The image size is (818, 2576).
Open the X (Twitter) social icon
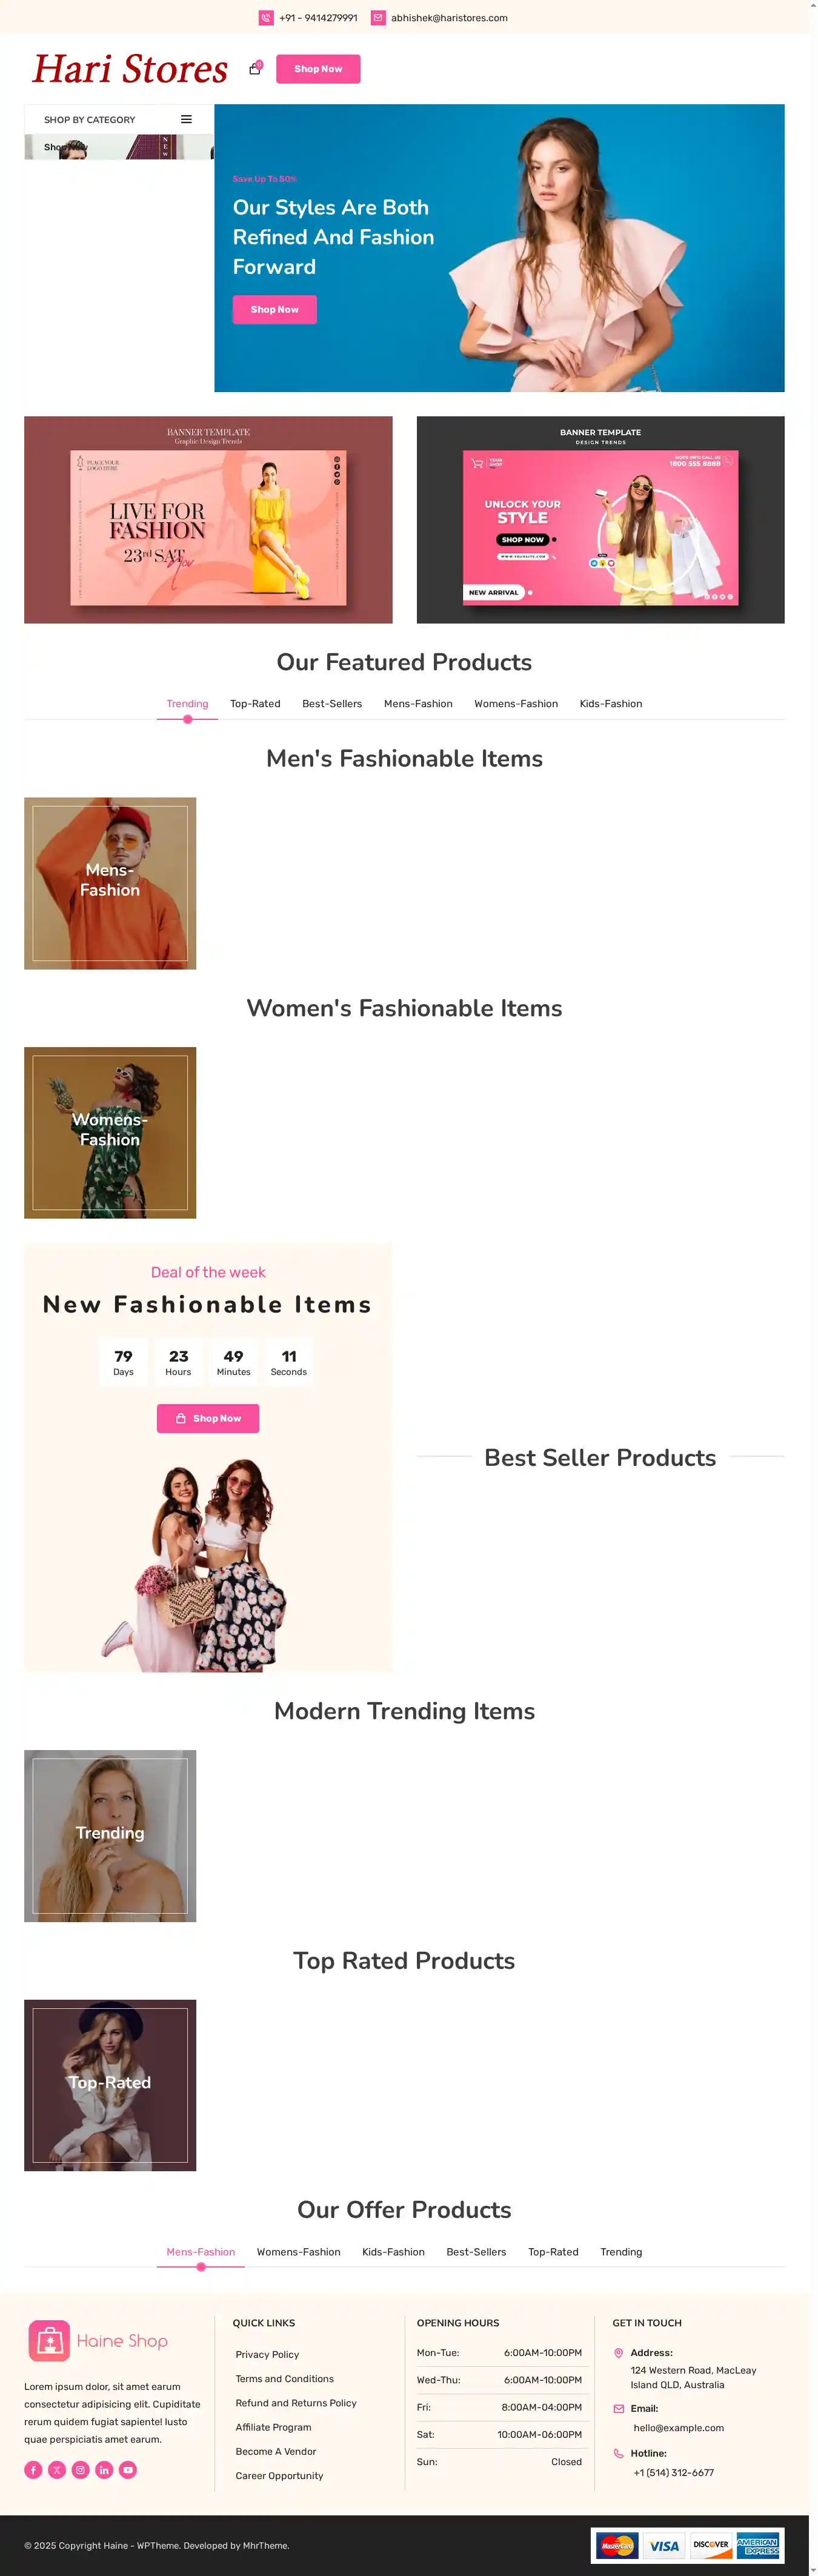point(57,2469)
